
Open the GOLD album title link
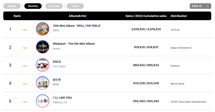click(x=57, y=62)
